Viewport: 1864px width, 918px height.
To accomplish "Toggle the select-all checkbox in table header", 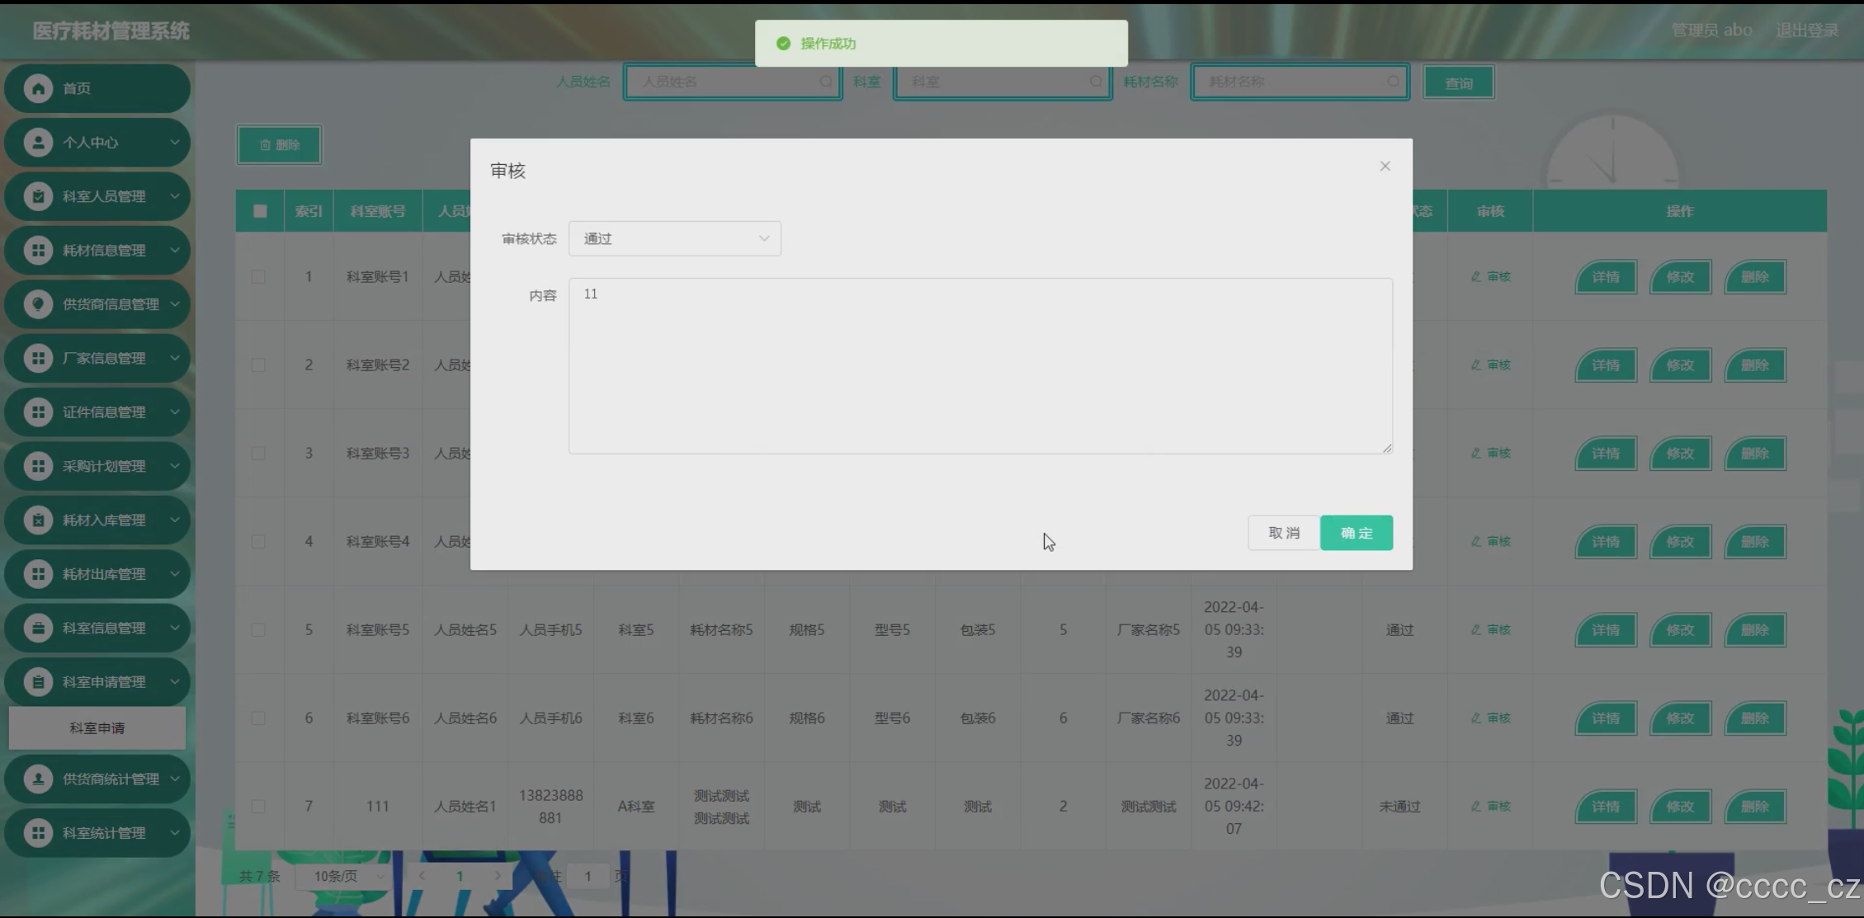I will (260, 211).
